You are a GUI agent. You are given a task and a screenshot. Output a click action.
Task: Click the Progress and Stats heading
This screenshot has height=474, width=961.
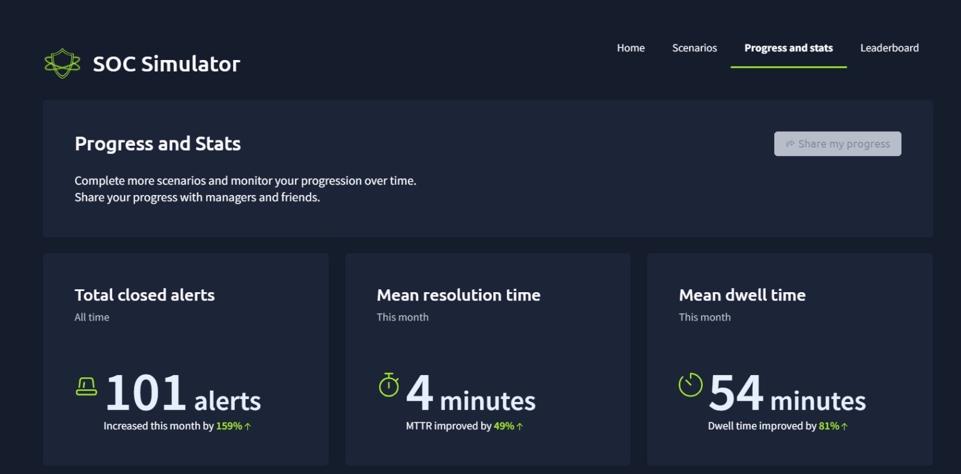point(157,143)
